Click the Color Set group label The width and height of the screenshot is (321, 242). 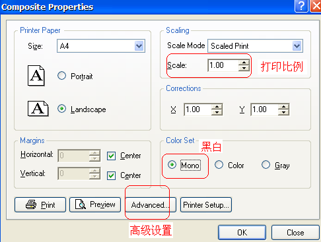(x=180, y=140)
